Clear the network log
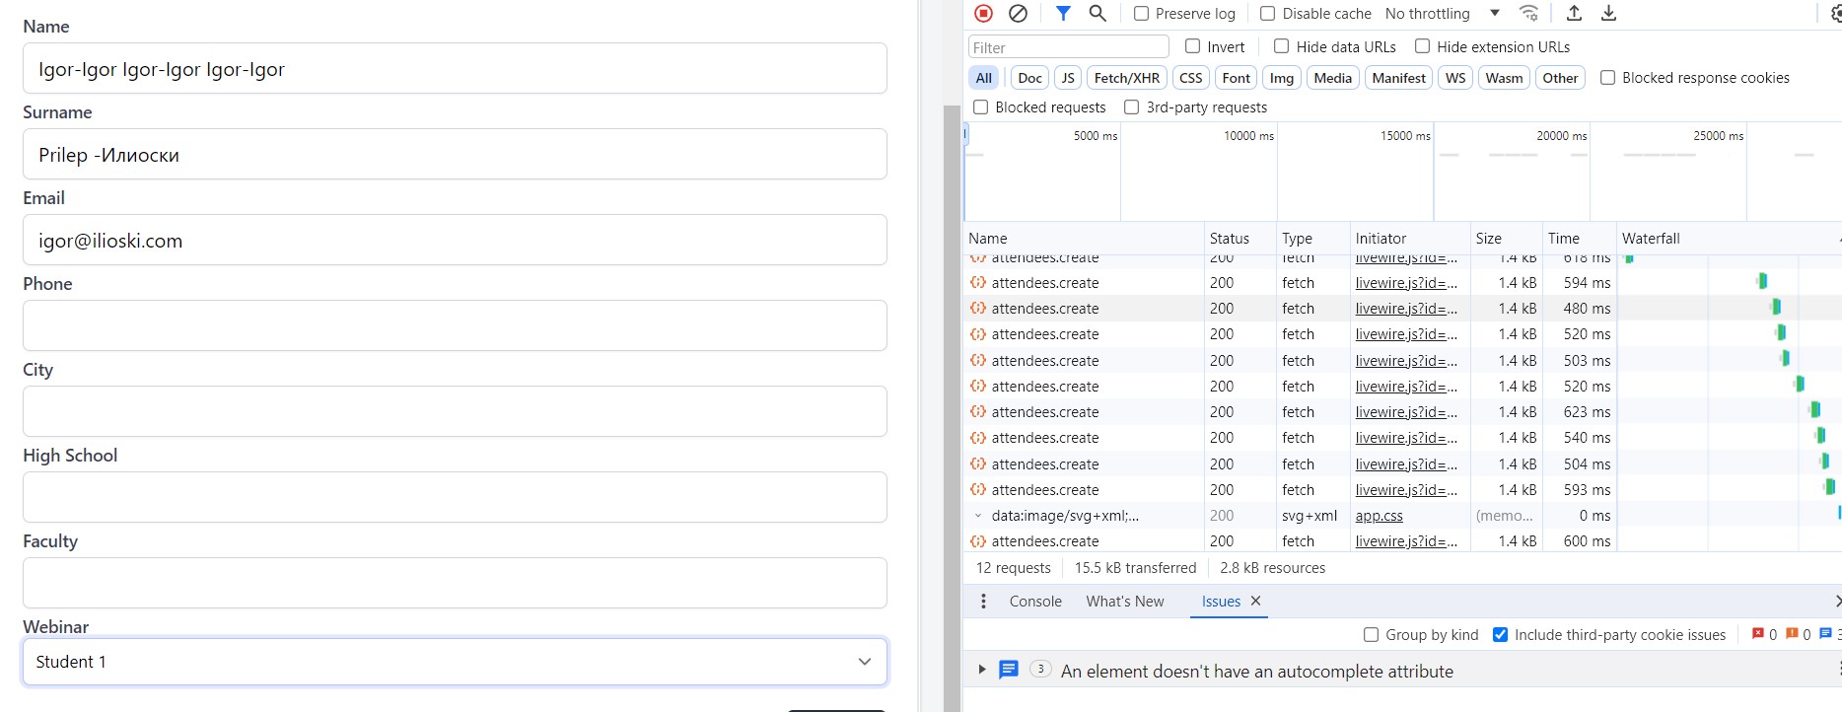The height and width of the screenshot is (712, 1842). pos(1018,13)
